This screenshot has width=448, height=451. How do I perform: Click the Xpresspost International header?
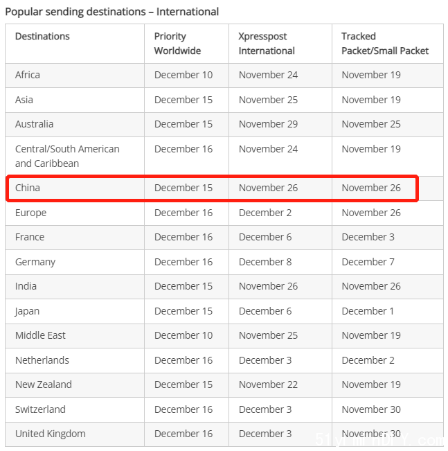click(x=267, y=44)
